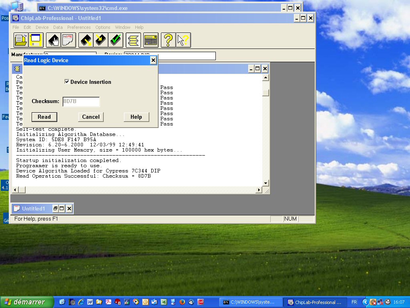Launch Microsoft Excel from the quick launch
This screenshot has width=410, height=308.
click(163, 302)
